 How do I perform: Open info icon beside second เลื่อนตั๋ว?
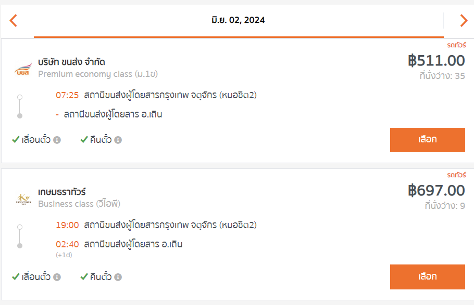pyautogui.click(x=57, y=277)
